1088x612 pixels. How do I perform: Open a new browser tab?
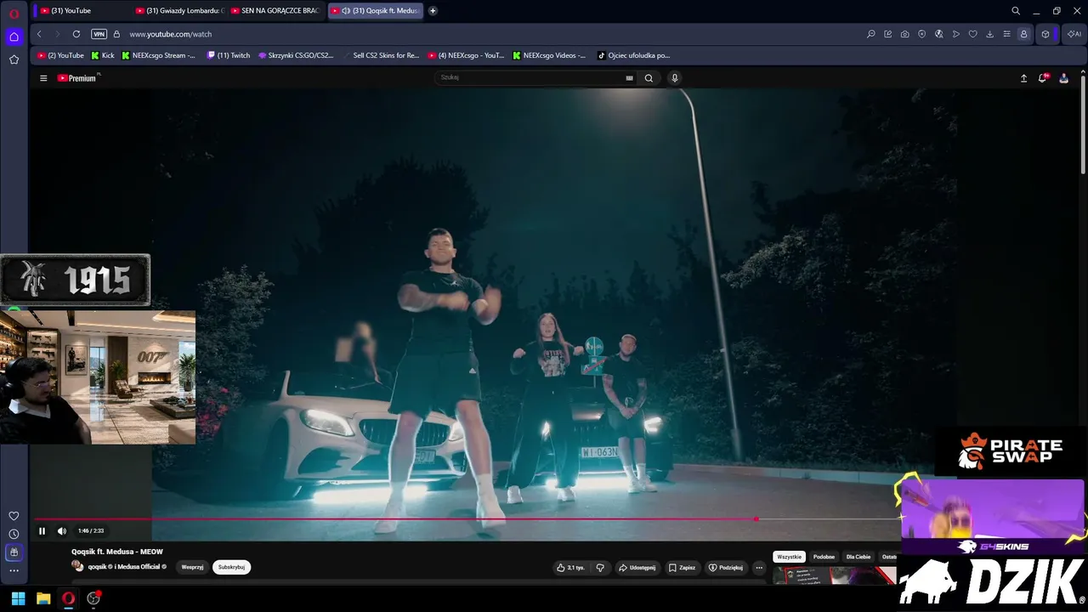433,11
